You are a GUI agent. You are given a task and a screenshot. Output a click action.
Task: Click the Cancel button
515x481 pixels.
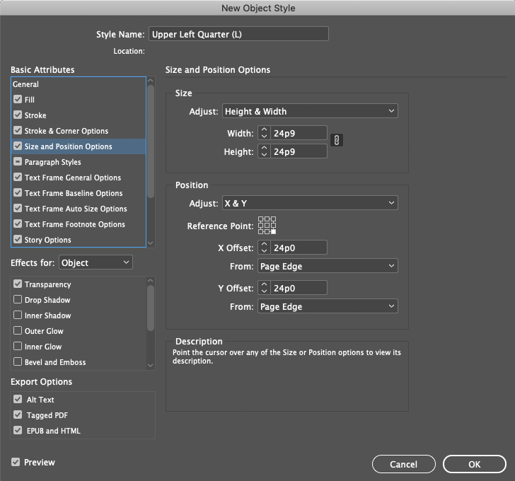[x=404, y=464]
